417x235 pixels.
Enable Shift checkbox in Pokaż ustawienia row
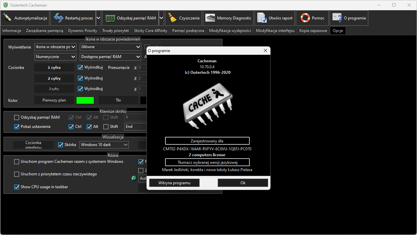click(x=106, y=127)
